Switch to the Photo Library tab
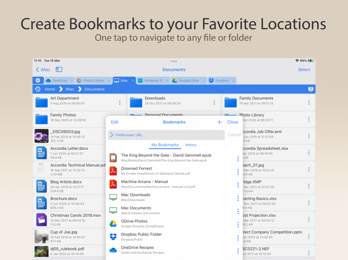348x260 pixels. pyautogui.click(x=94, y=80)
